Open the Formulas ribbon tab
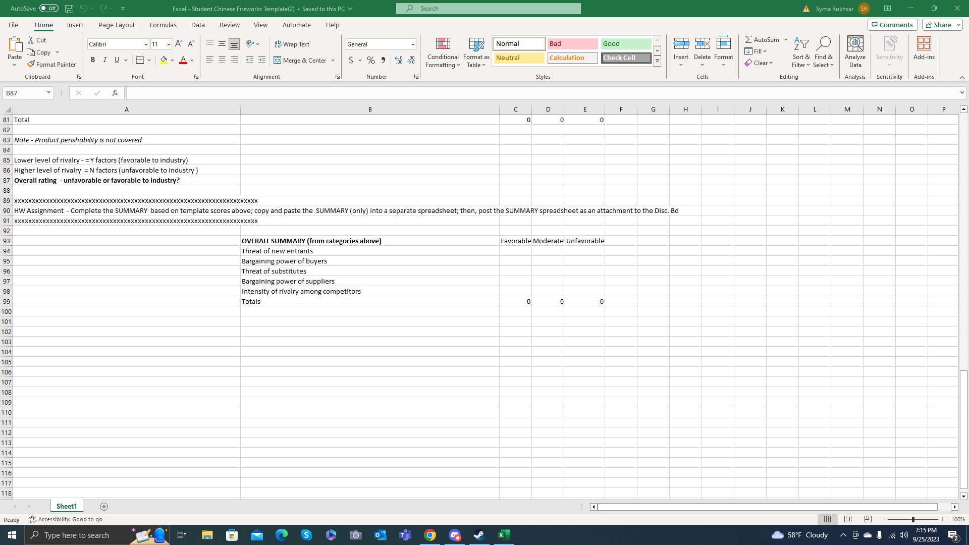 click(163, 25)
